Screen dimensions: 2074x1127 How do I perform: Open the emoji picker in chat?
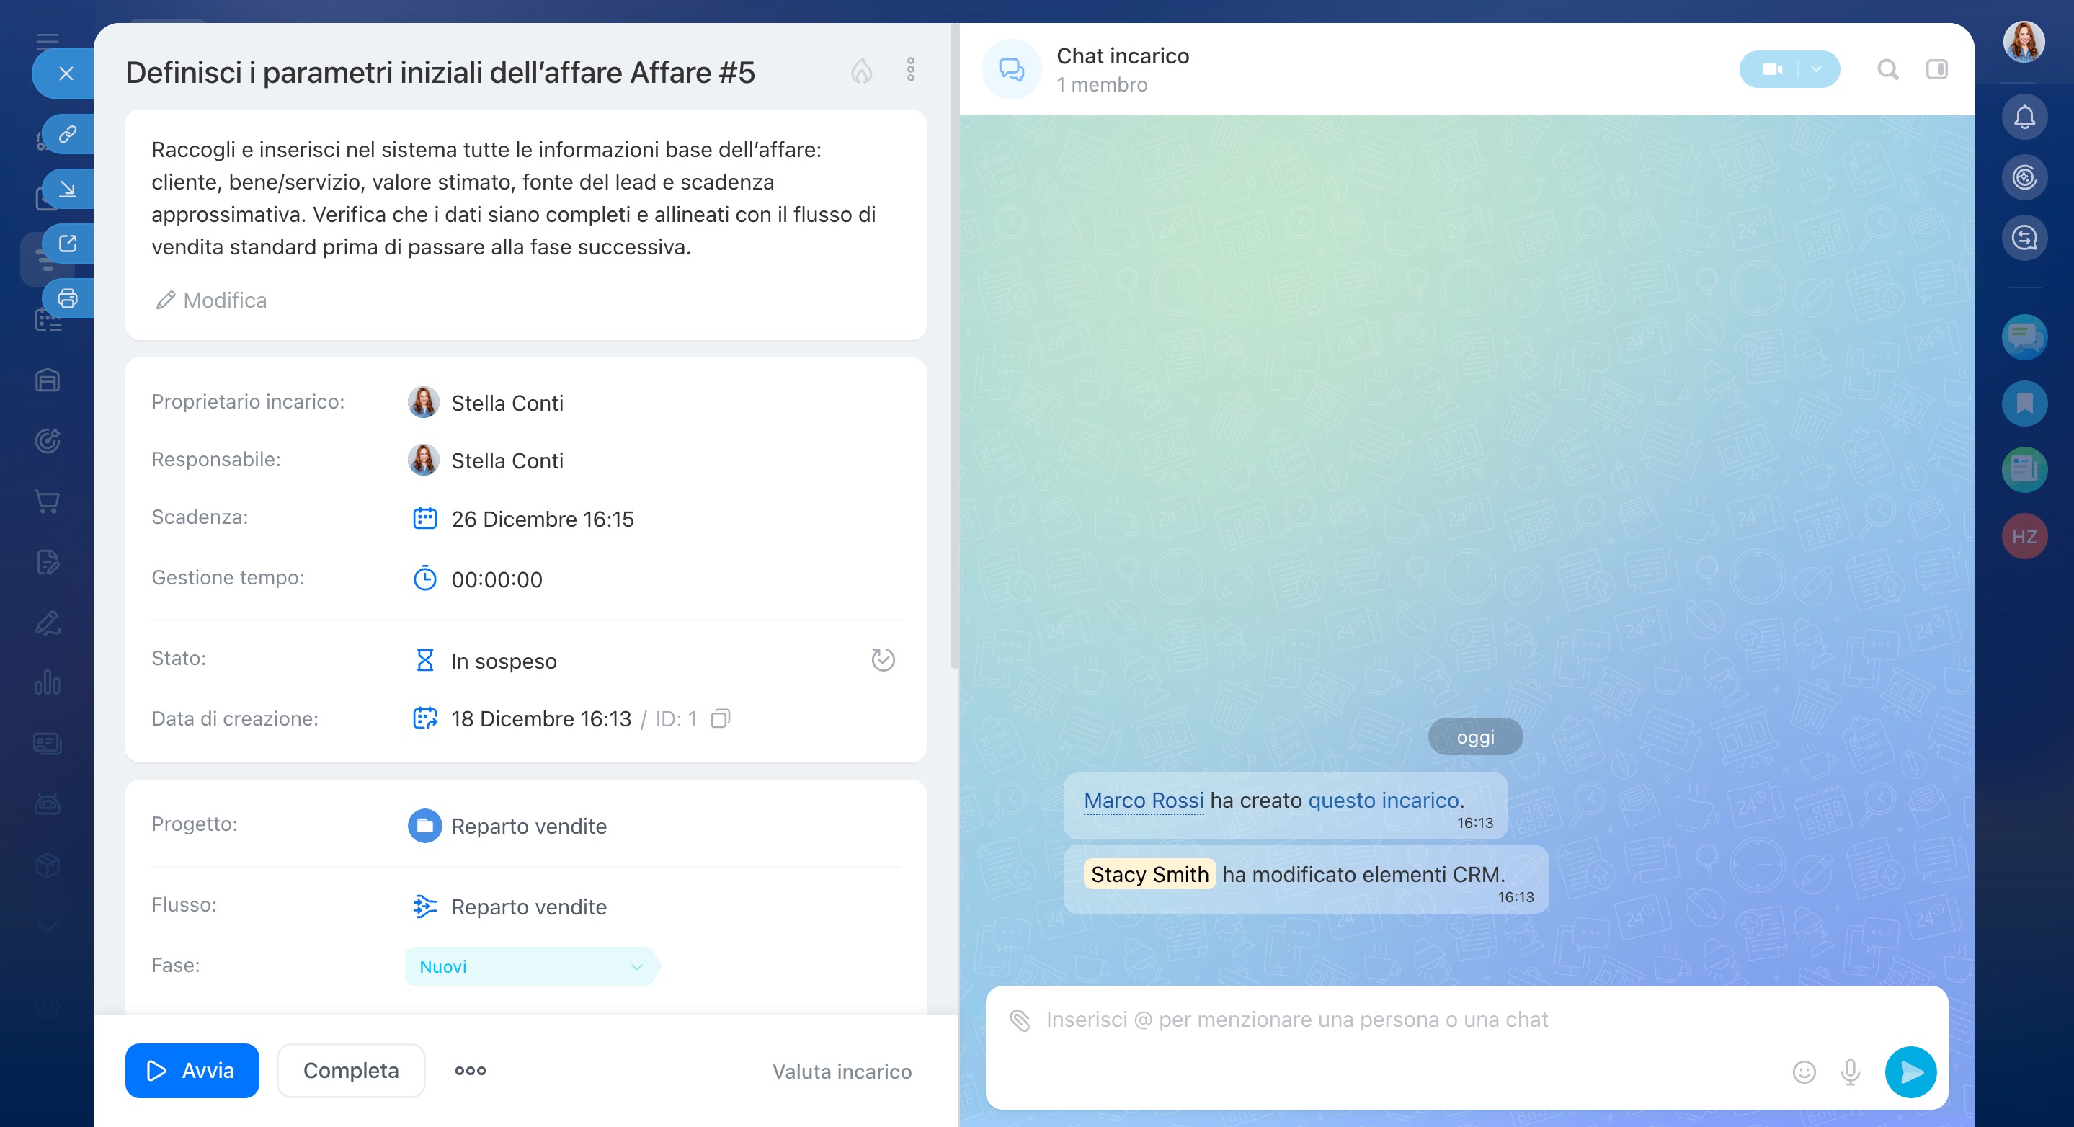tap(1804, 1072)
